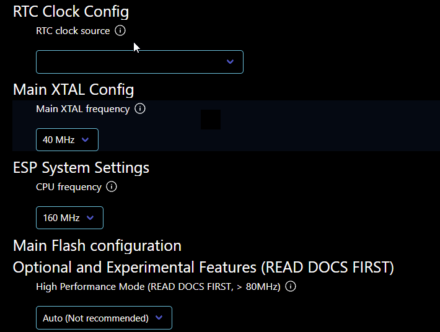The image size is (440, 332).
Task: Open the Auto (Not recommended) dropdown
Action: click(104, 318)
